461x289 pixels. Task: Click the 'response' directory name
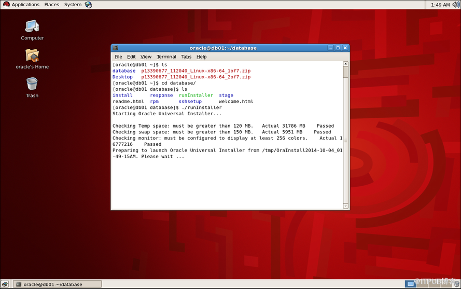coord(161,95)
